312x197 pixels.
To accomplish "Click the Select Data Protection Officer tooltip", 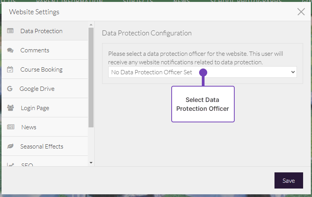I will pyautogui.click(x=203, y=104).
